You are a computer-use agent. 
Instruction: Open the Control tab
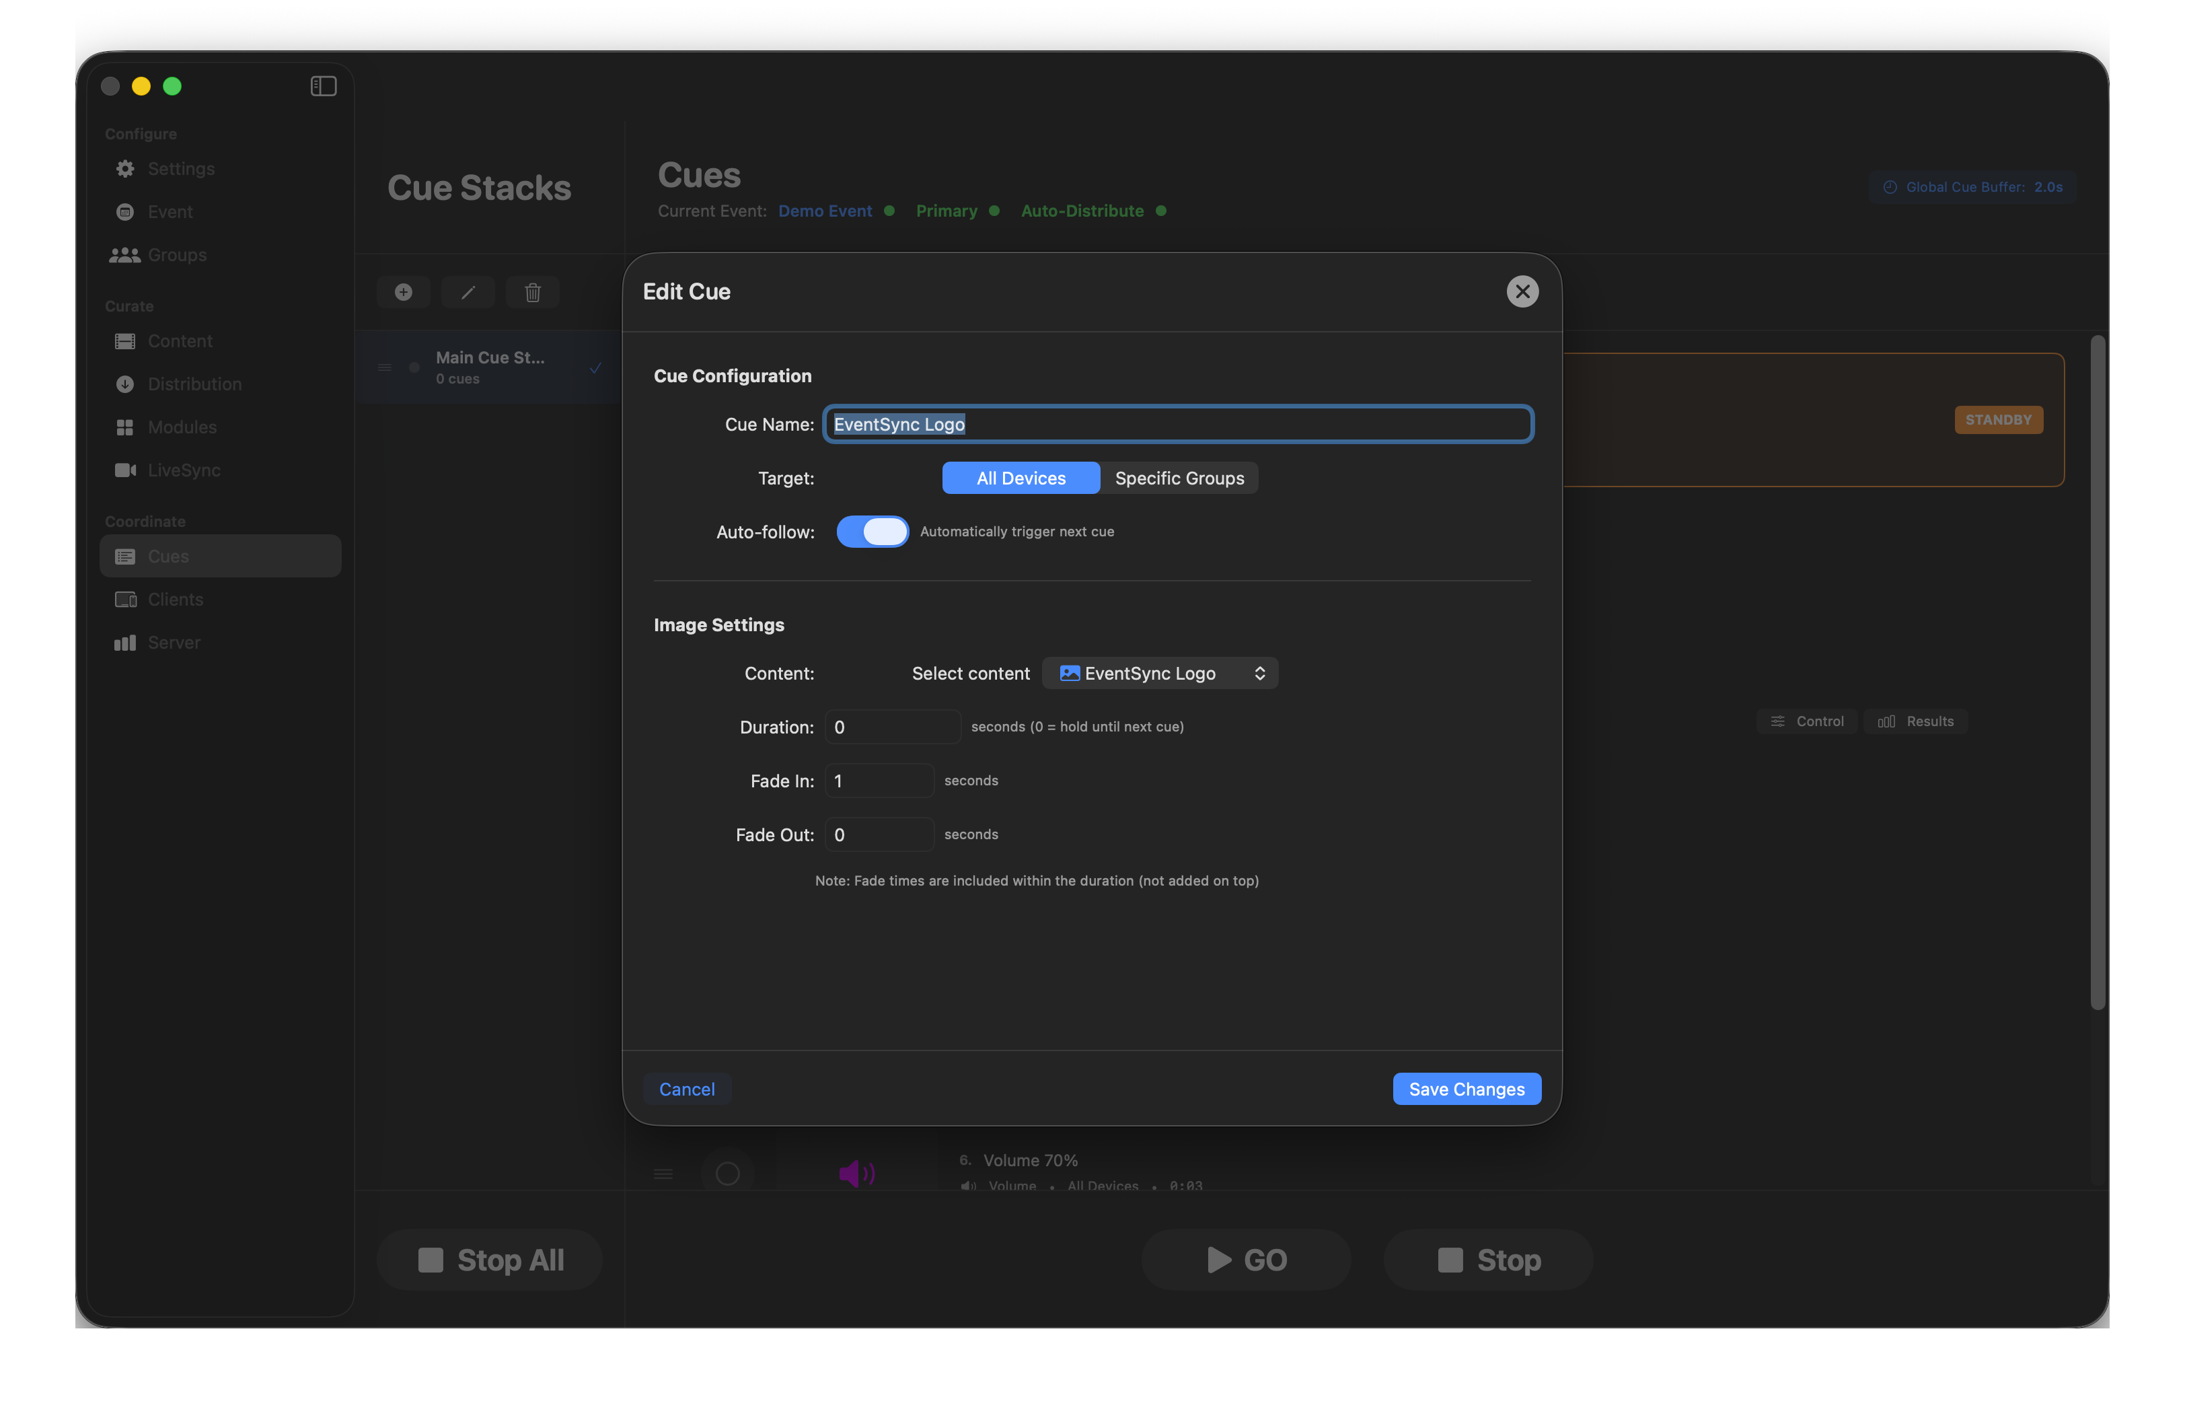pyautogui.click(x=1807, y=722)
